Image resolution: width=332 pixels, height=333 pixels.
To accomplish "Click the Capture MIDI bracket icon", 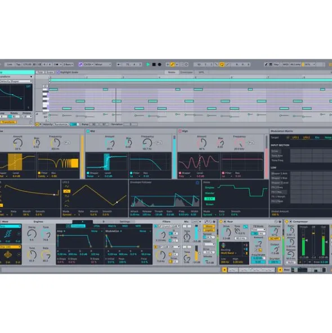I will tap(182, 64).
